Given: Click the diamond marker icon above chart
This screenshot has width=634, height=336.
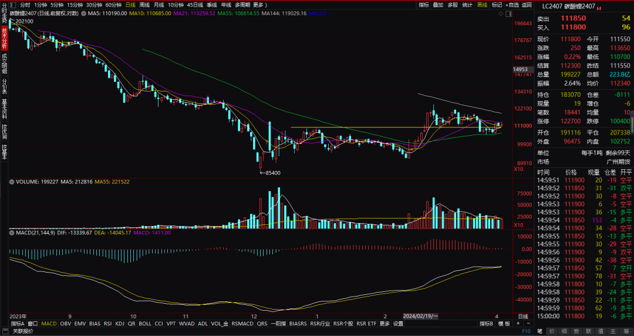Looking at the screenshot, I should [501, 14].
